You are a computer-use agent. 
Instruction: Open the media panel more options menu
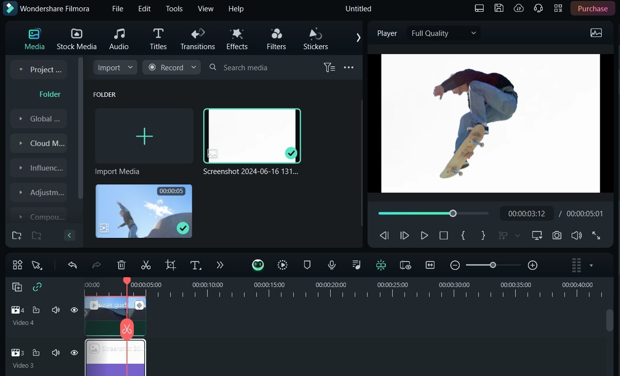[348, 67]
